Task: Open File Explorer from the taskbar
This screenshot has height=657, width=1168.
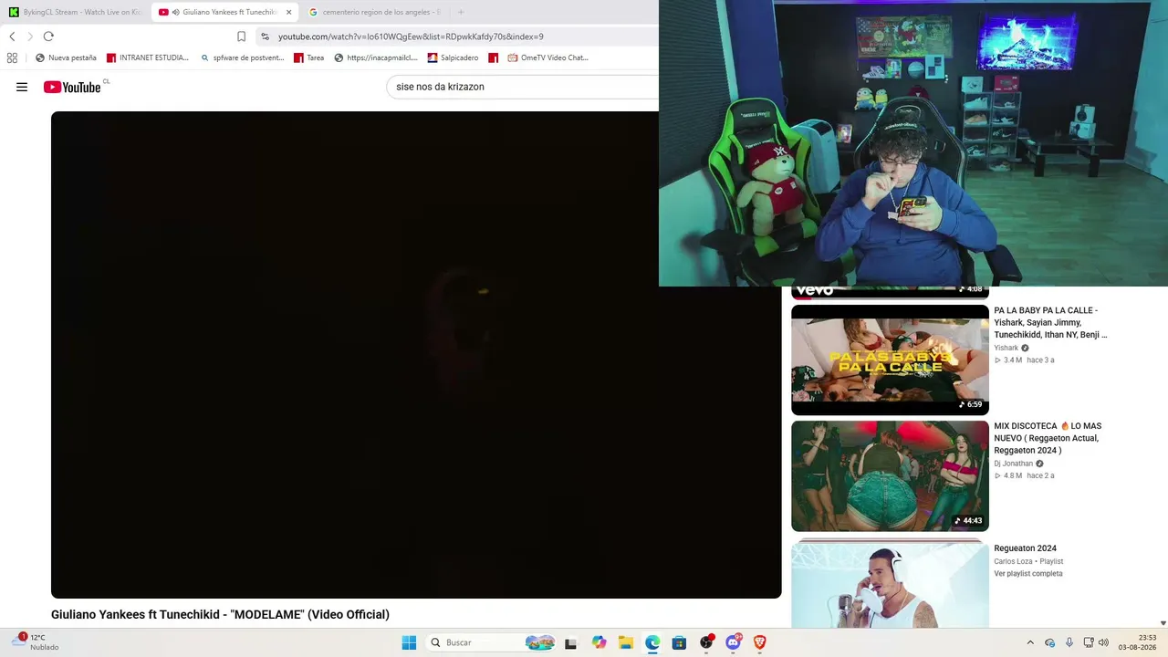Action: coord(625,642)
